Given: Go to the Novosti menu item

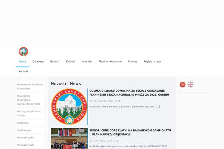Looking at the screenshot, I should (55, 61).
